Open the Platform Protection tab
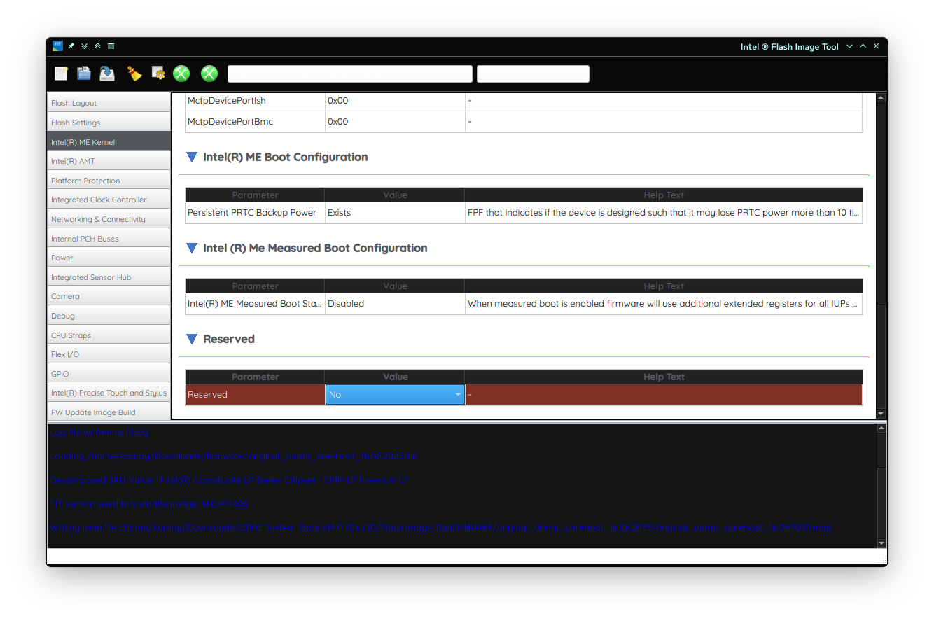Image resolution: width=934 pixels, height=621 pixels. (109, 181)
